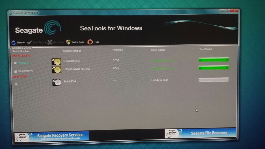Open the Seagate Recovery Services banner

[x=52, y=136]
